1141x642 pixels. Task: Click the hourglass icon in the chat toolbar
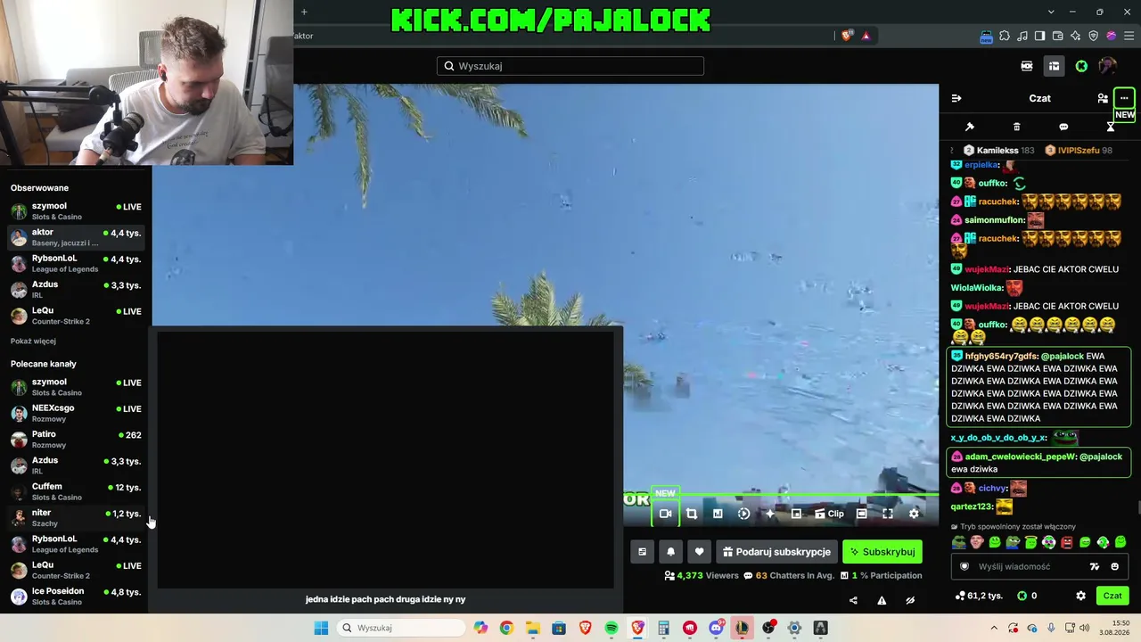(1111, 127)
